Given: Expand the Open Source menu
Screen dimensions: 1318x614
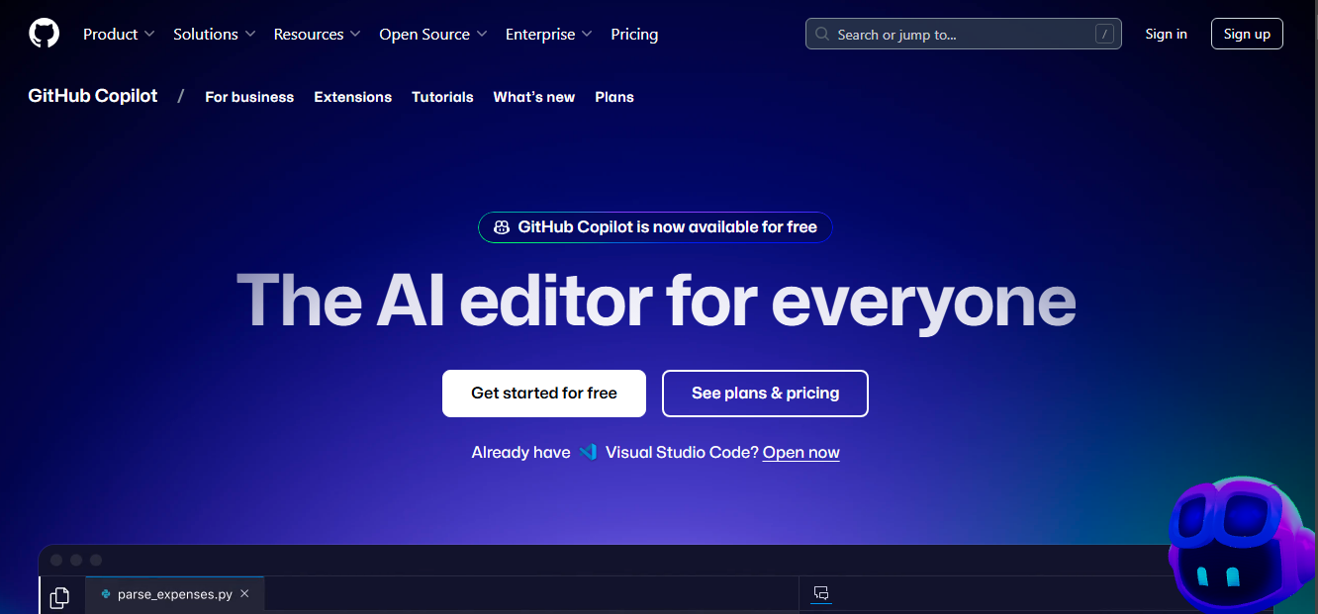Looking at the screenshot, I should [x=433, y=34].
